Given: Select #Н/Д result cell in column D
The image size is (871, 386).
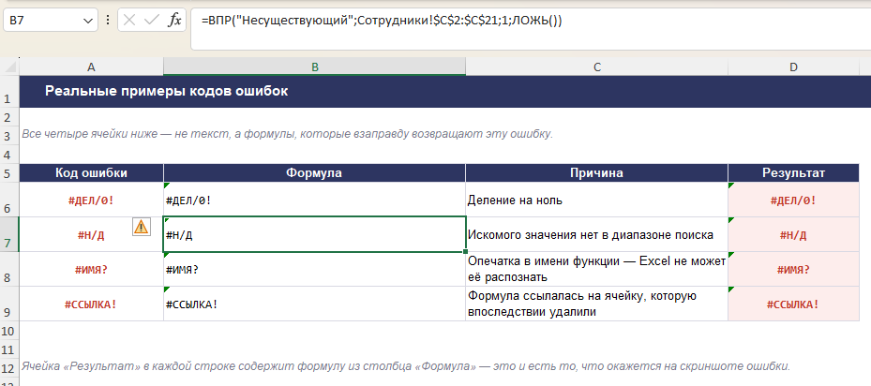Looking at the screenshot, I should click(x=793, y=234).
